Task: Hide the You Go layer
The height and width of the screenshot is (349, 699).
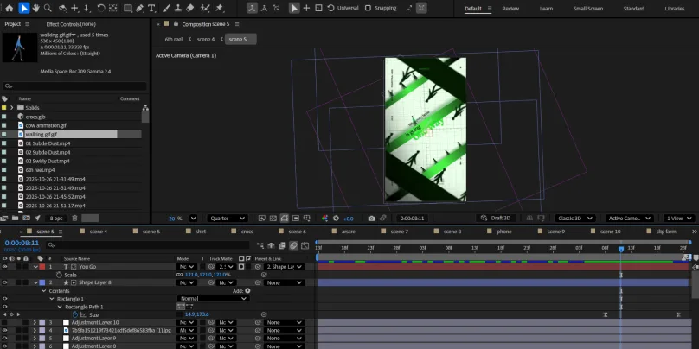Action: point(5,267)
